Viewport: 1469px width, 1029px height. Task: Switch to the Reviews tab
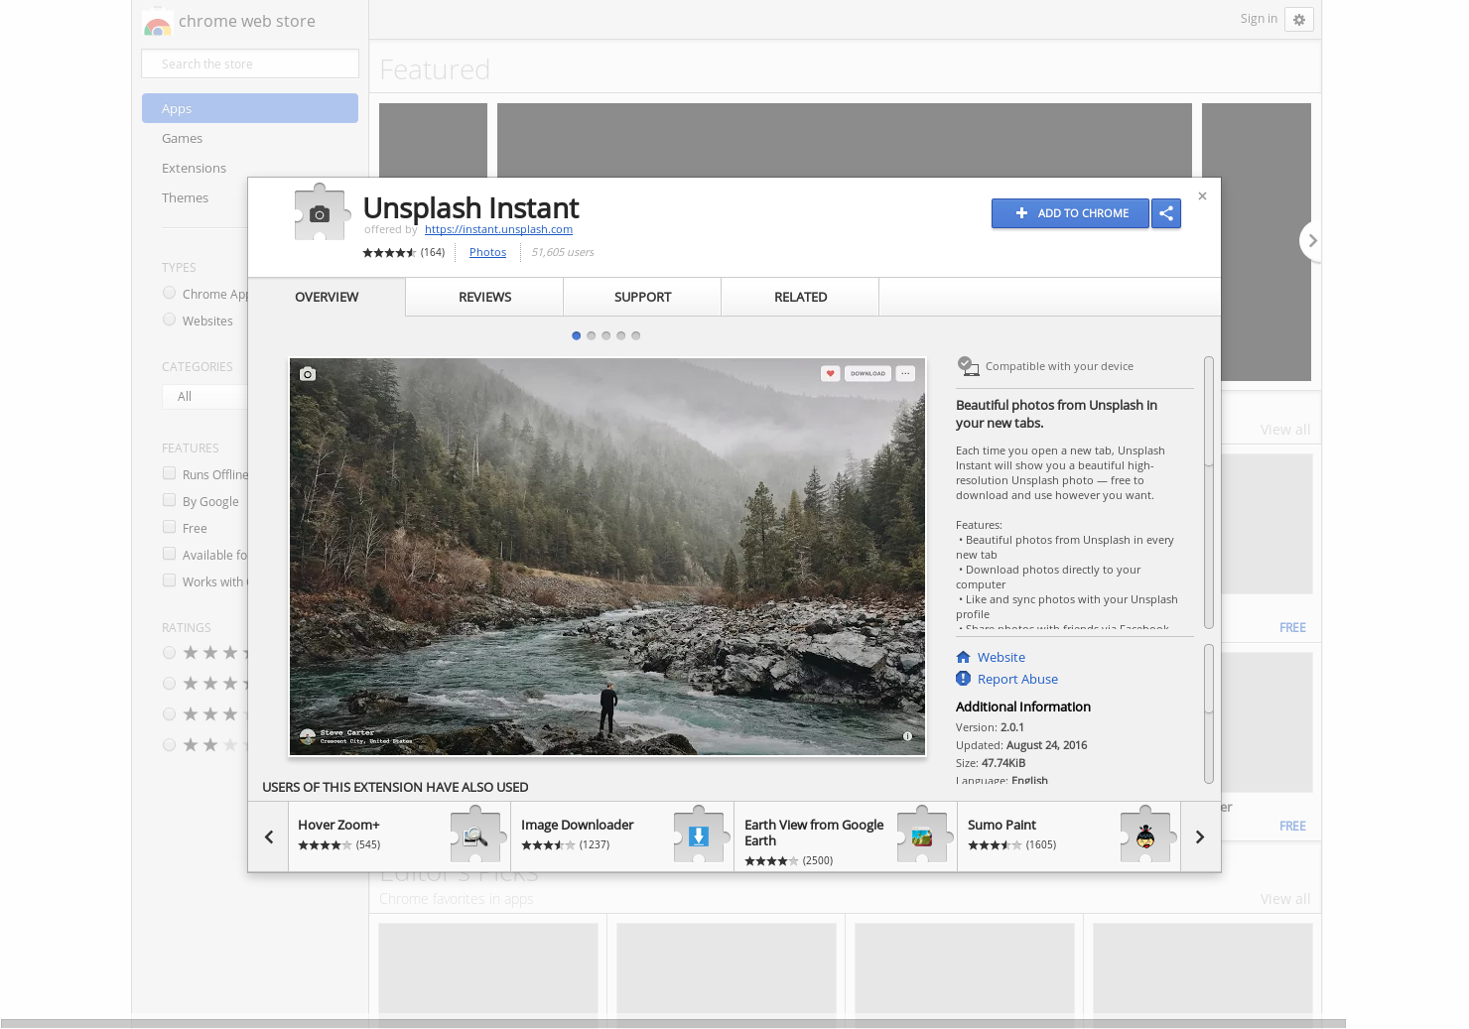(484, 297)
